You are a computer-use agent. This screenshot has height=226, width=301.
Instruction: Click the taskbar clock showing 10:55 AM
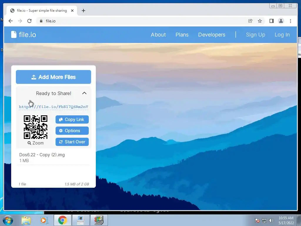pyautogui.click(x=286, y=220)
